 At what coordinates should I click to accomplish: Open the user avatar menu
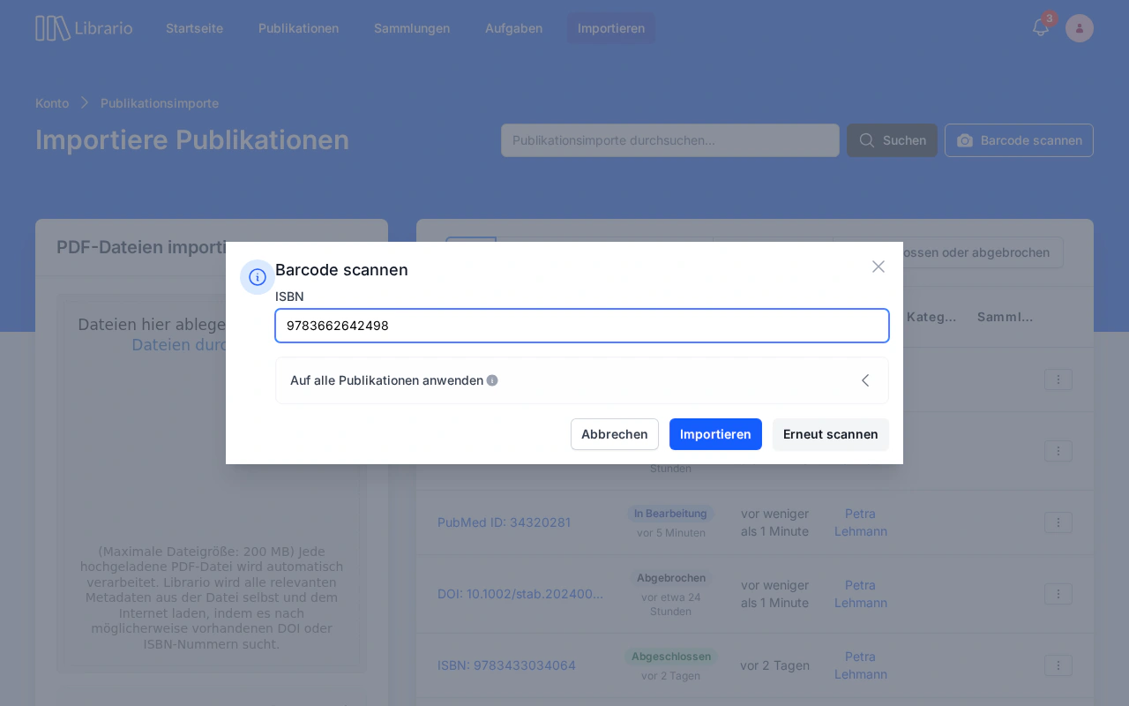1080,28
